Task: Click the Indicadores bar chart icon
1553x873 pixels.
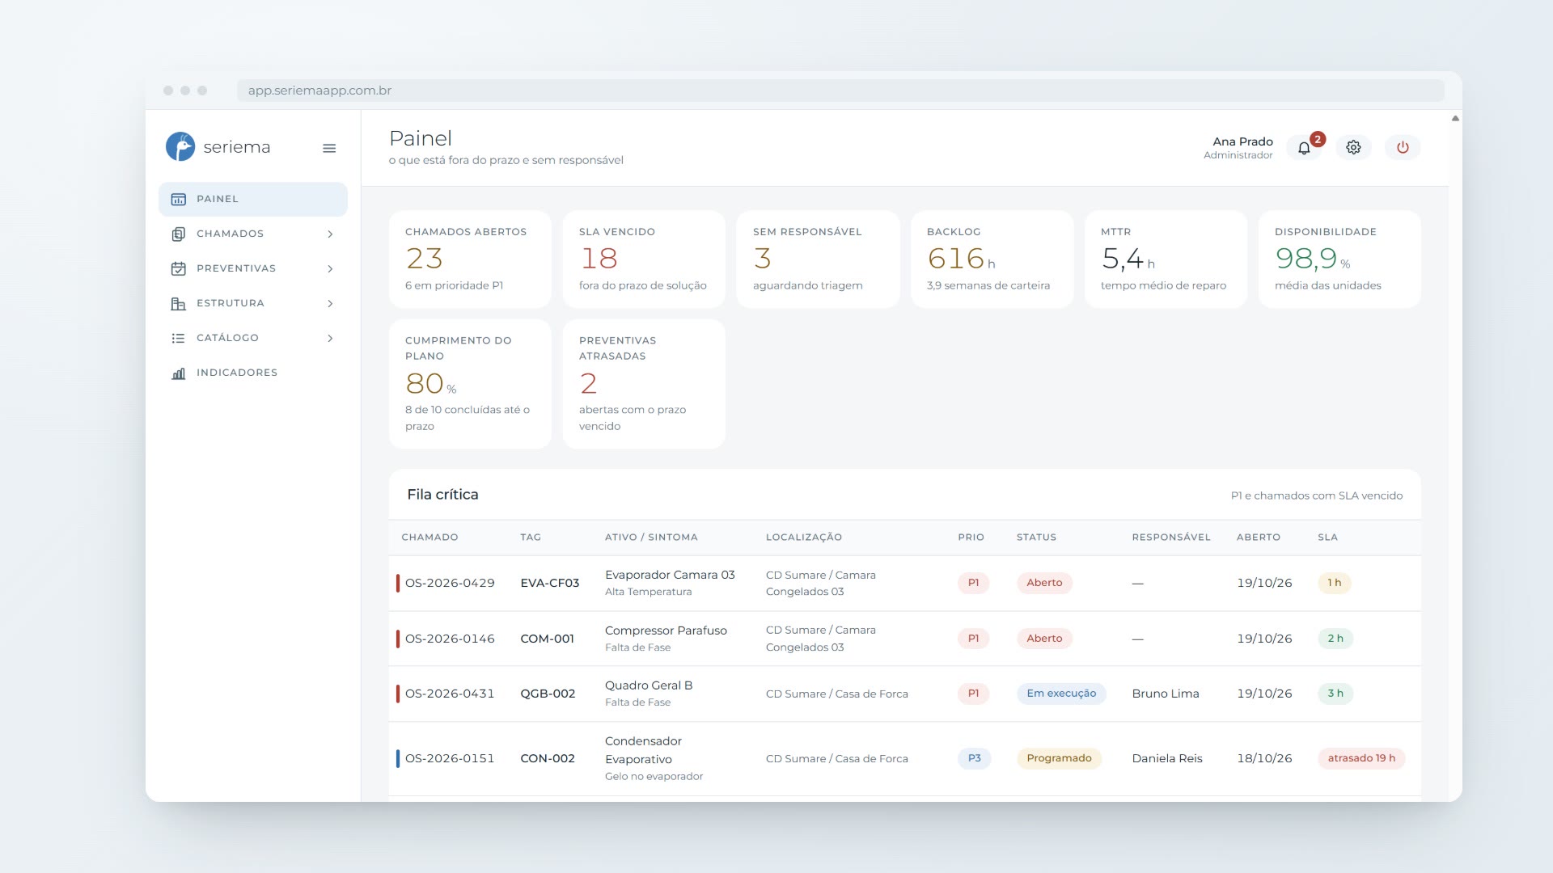Action: 179,373
